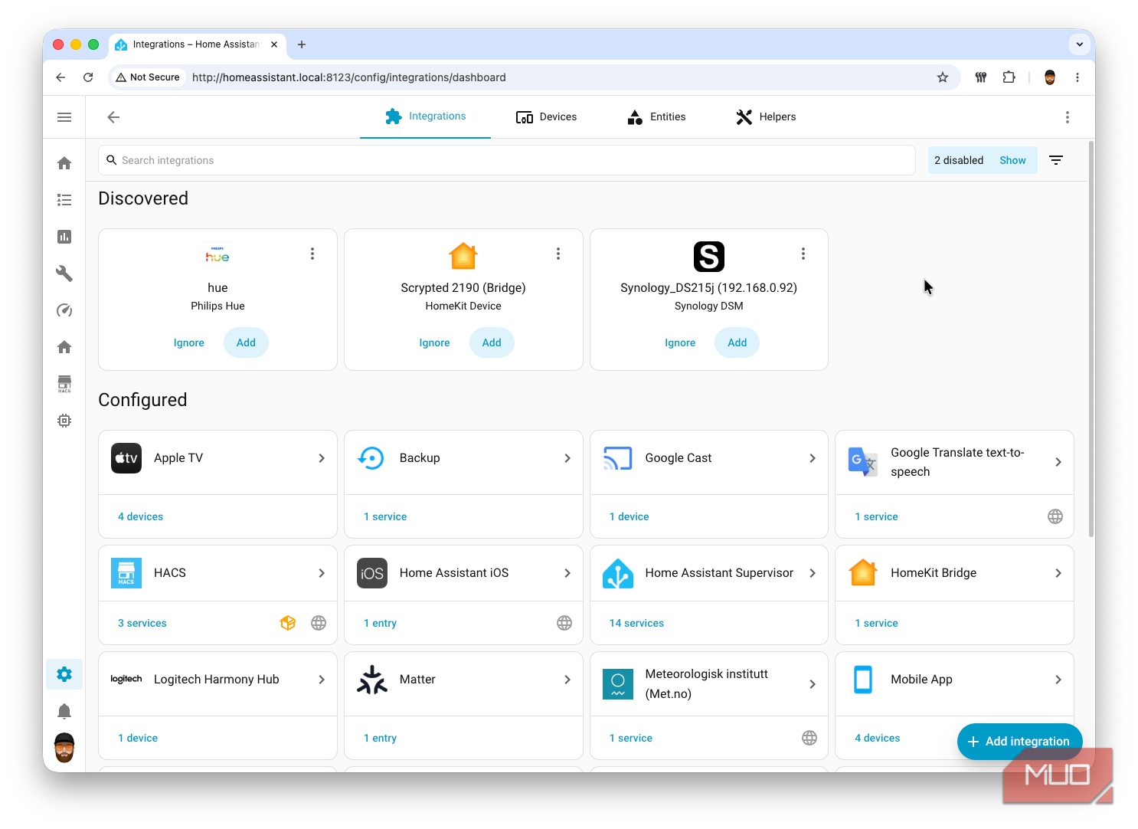Open the History chart icon in sidebar
This screenshot has width=1138, height=829.
(x=64, y=237)
